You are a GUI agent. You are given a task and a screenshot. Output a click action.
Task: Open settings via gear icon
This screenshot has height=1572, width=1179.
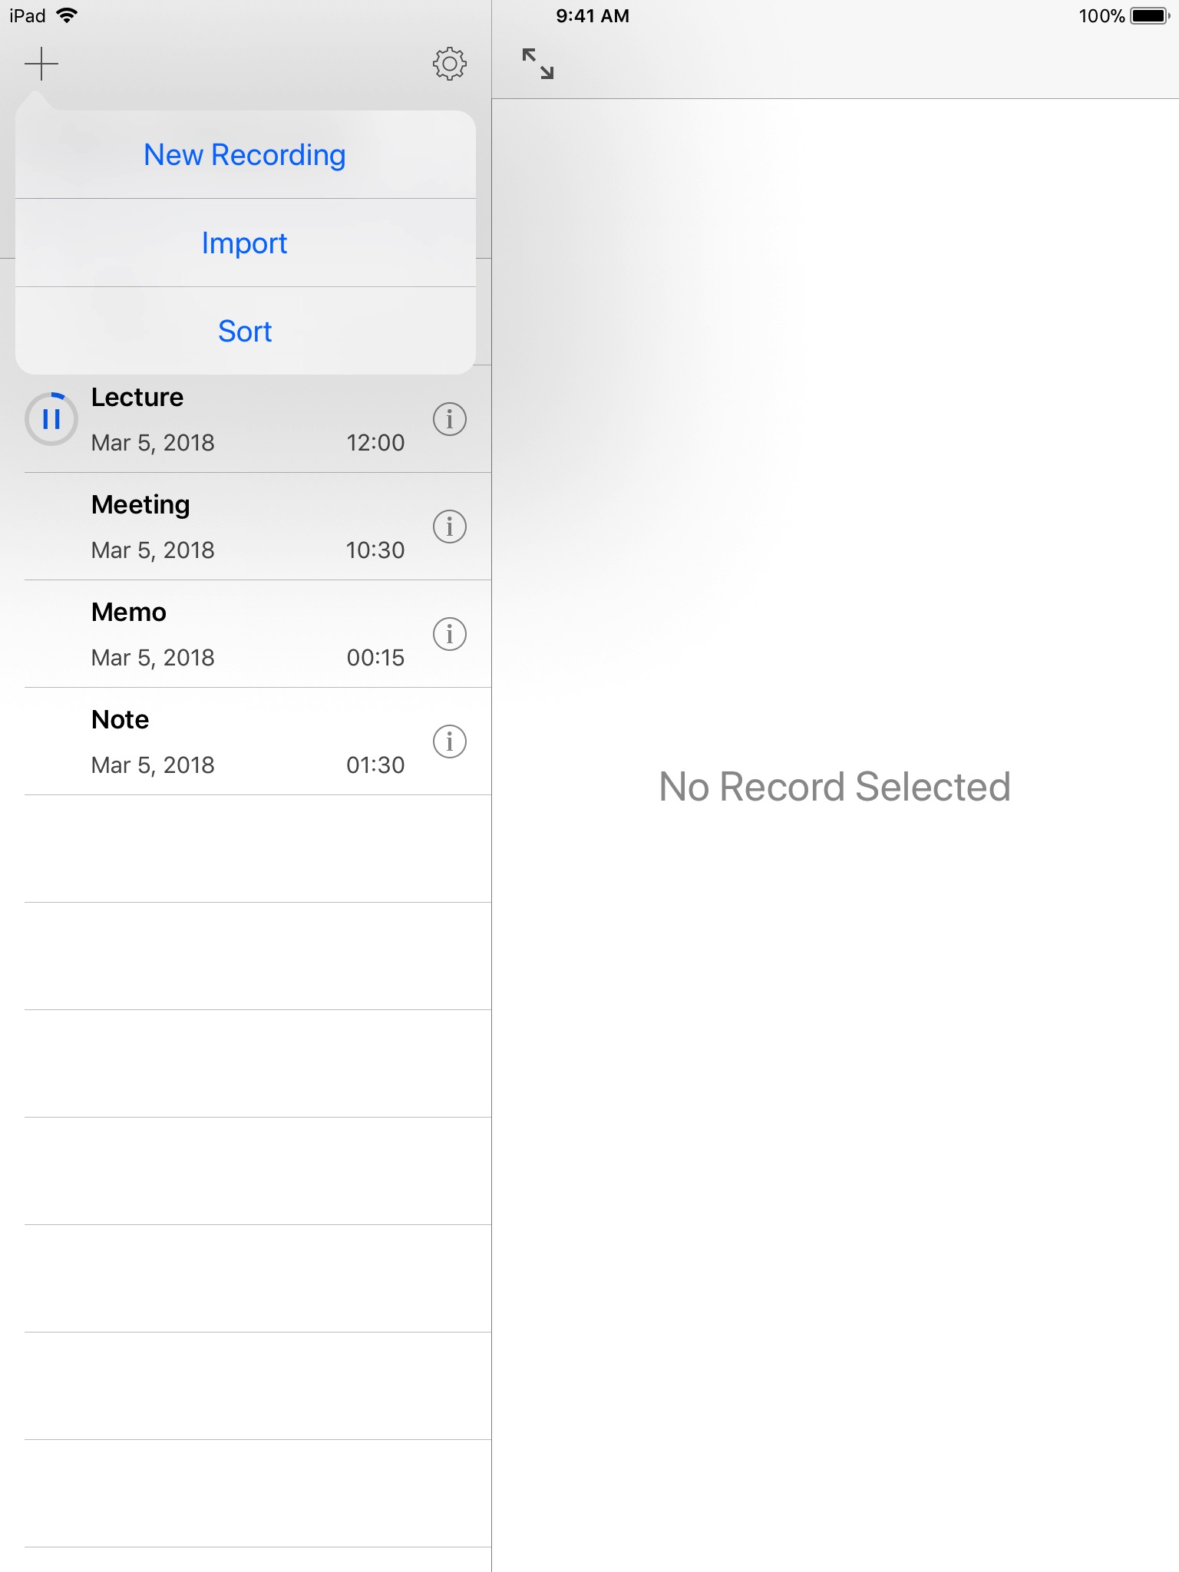click(450, 64)
